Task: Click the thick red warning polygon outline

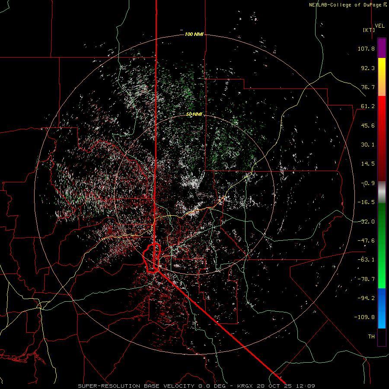Action: point(152,258)
